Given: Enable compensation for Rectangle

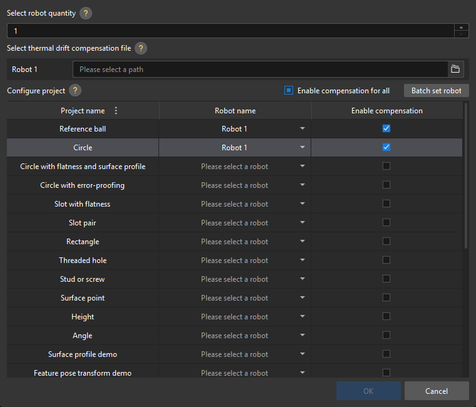Looking at the screenshot, I should pos(386,241).
